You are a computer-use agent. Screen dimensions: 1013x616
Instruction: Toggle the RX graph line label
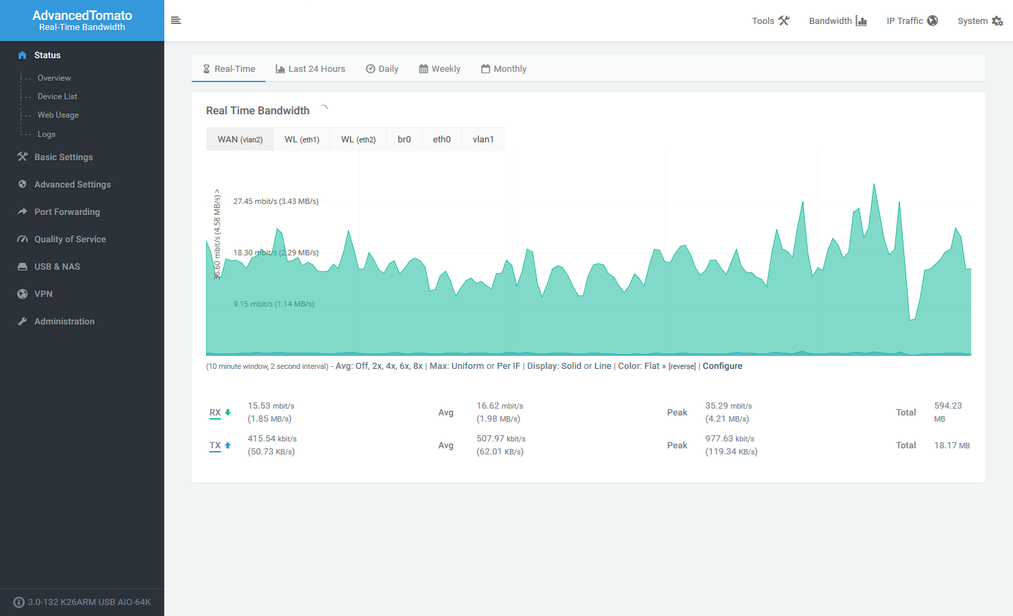point(215,413)
